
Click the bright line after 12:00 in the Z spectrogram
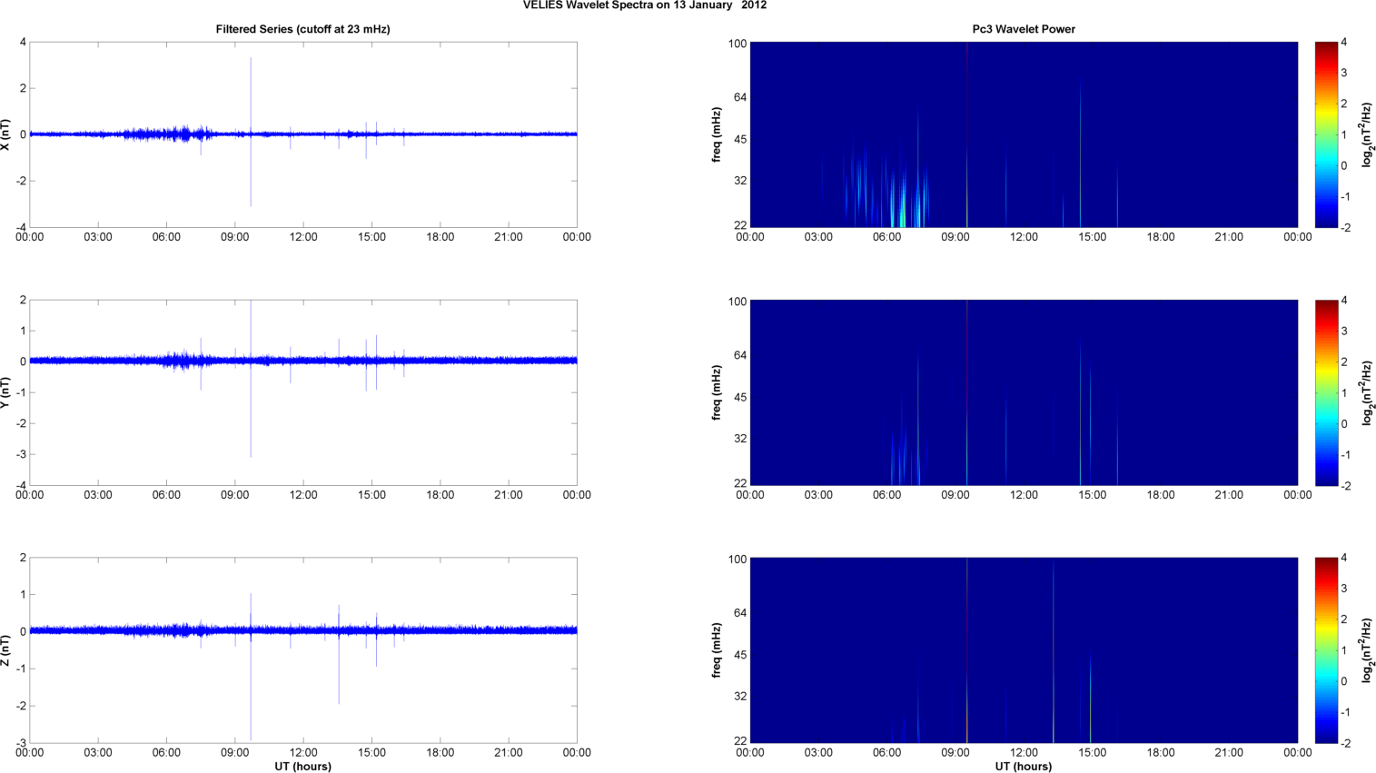click(1054, 650)
